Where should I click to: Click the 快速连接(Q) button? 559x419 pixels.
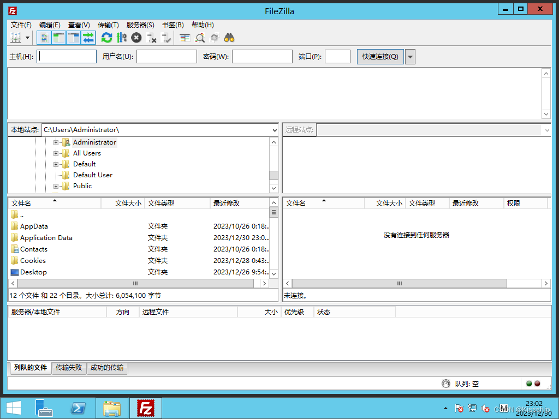pyautogui.click(x=380, y=57)
